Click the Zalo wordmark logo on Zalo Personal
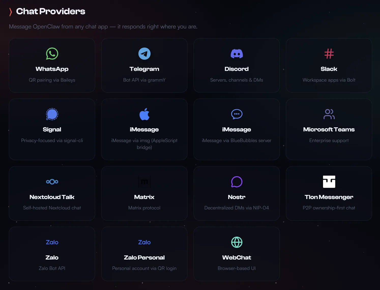 144,242
